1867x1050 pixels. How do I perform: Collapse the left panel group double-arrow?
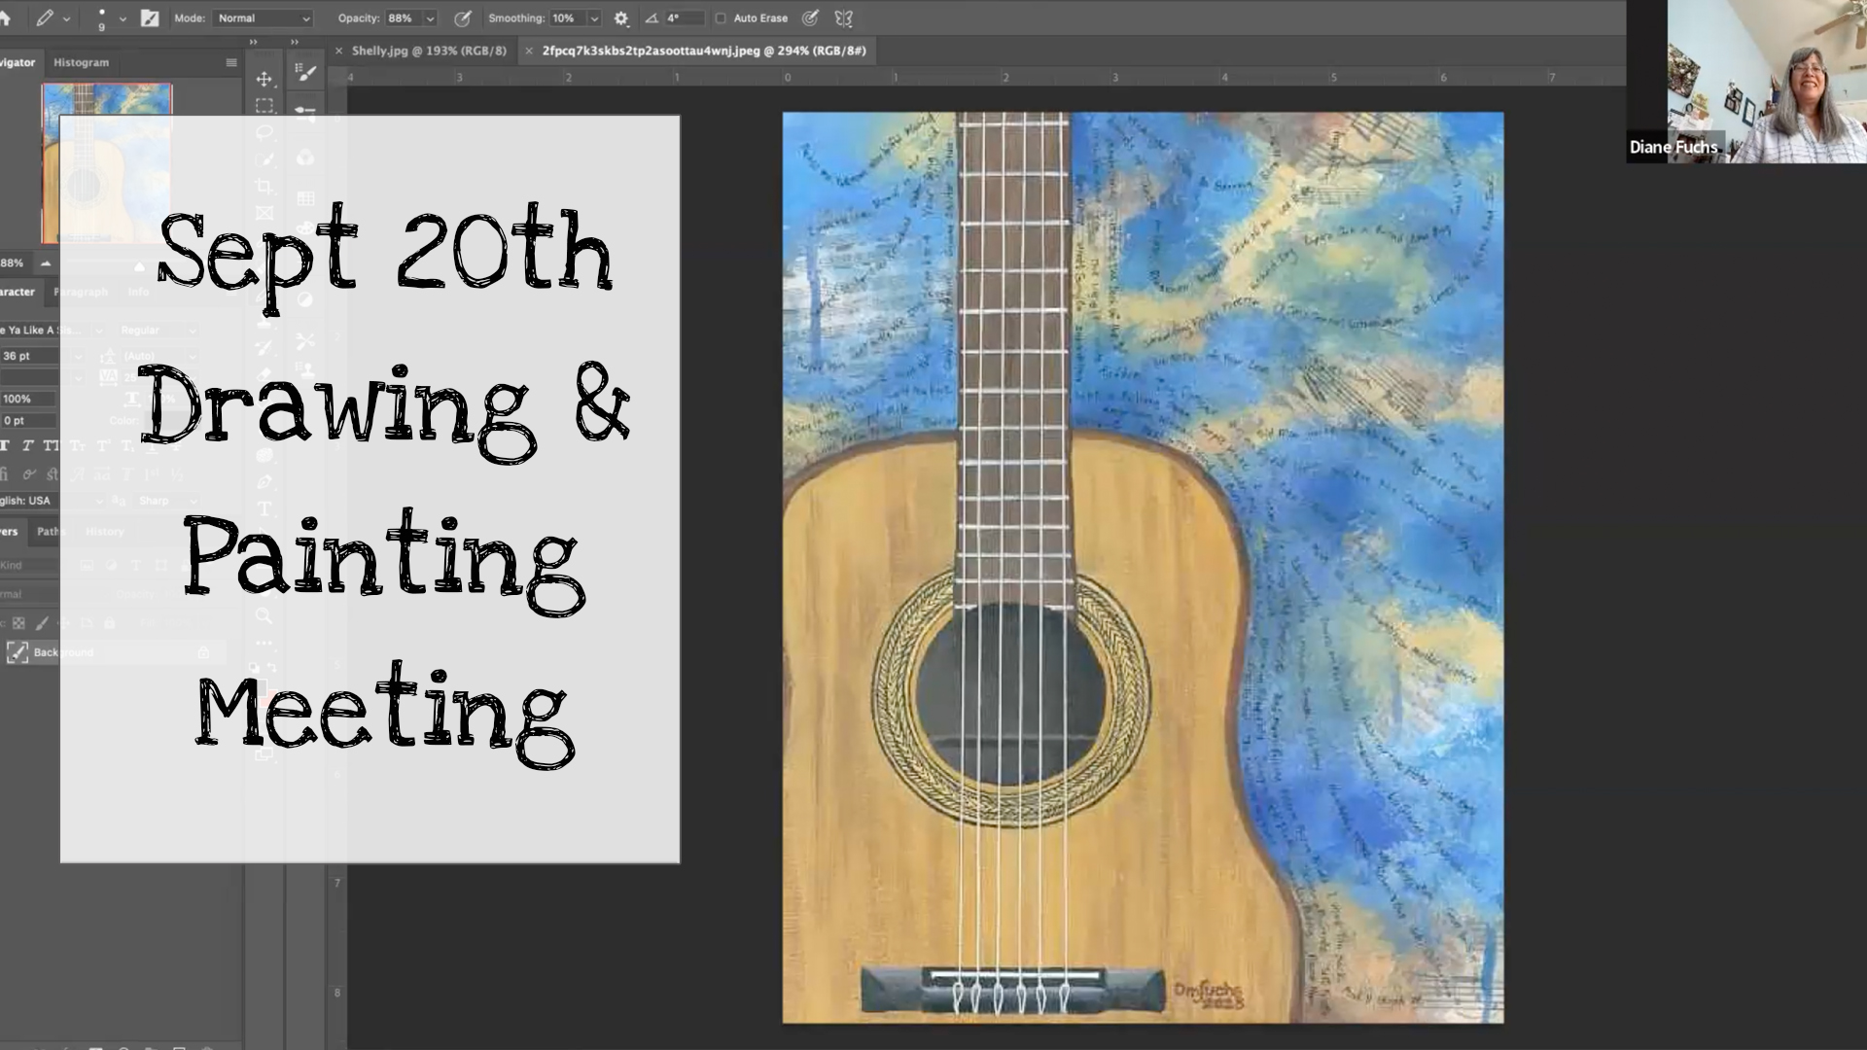(x=253, y=42)
